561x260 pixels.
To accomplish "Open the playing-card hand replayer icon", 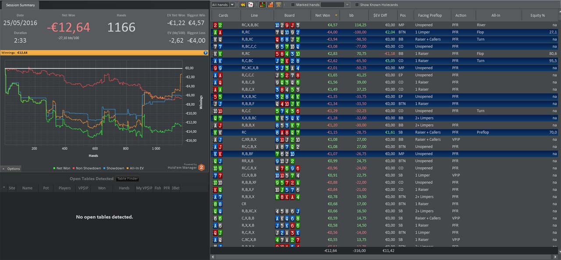I will (250, 5).
